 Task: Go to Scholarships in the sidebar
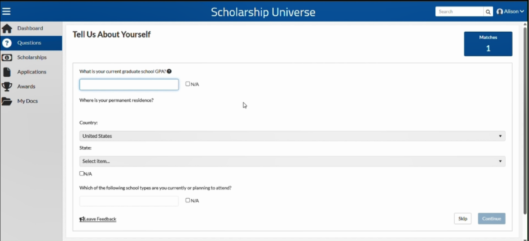click(x=31, y=57)
